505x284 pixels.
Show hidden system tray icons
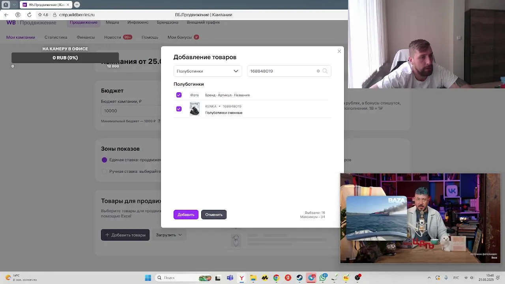pyautogui.click(x=428, y=278)
